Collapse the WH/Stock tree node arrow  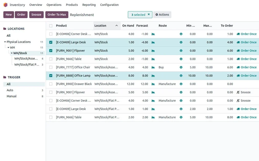(x=12, y=53)
